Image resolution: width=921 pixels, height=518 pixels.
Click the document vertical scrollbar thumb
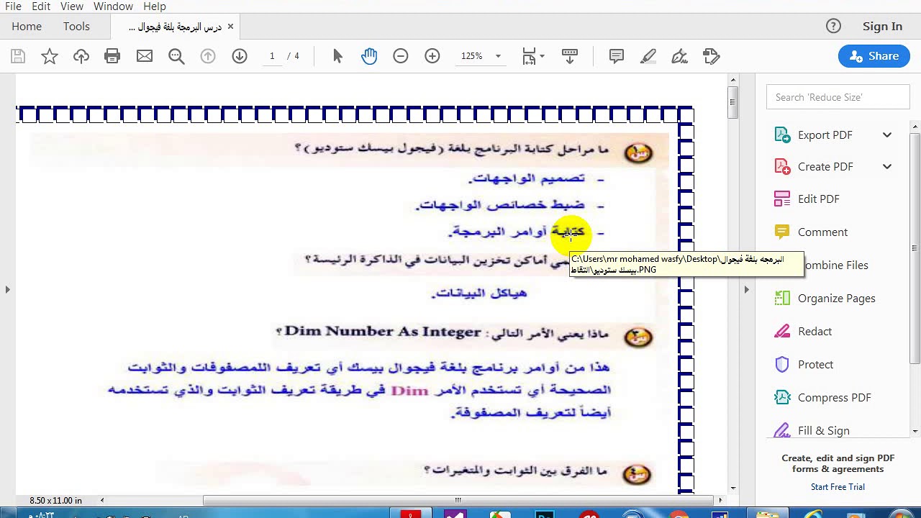click(x=732, y=102)
